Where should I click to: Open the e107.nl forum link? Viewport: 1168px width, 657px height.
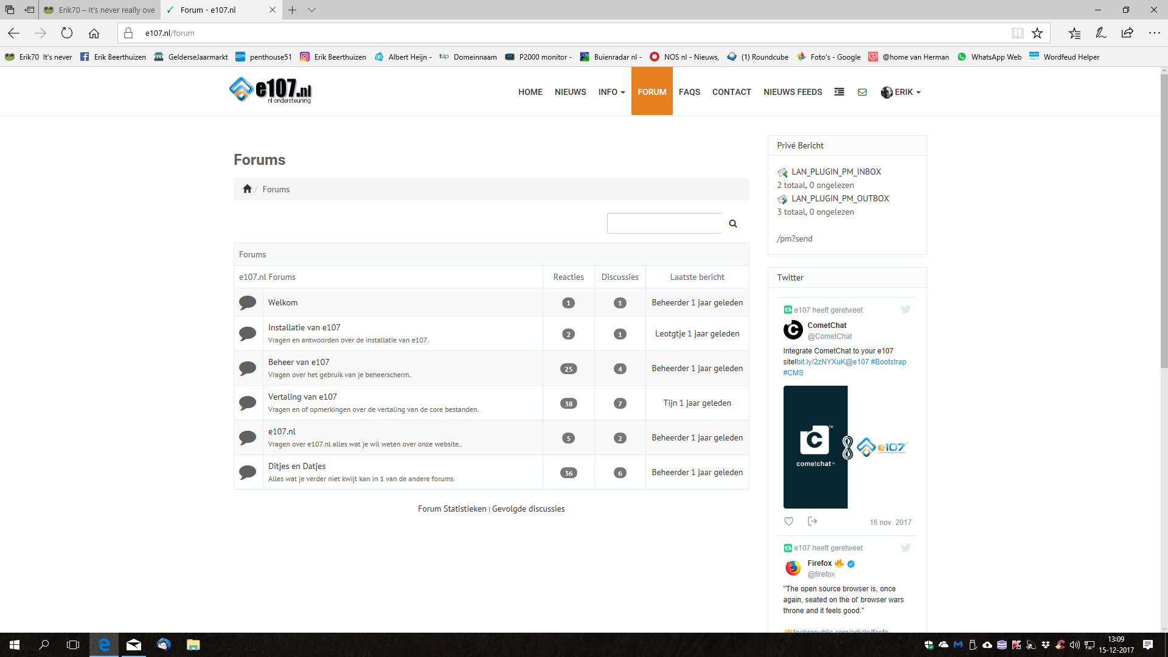282,431
